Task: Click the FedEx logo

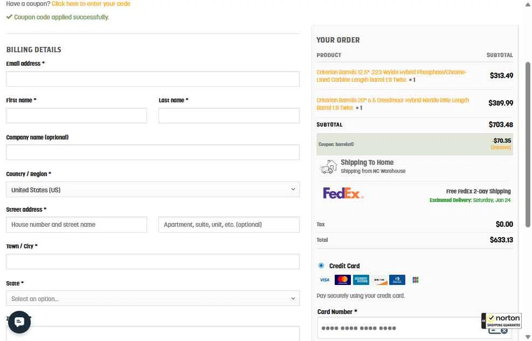Action: [x=343, y=193]
